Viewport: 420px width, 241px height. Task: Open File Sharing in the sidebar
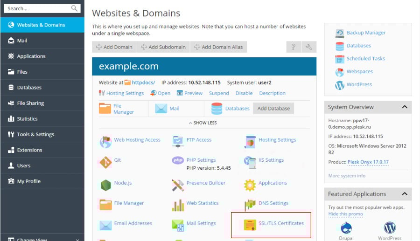[x=42, y=103]
